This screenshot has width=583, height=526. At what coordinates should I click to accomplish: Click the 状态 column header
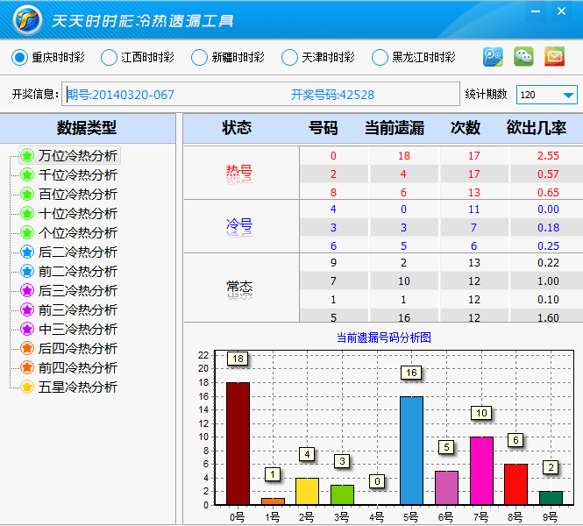click(x=237, y=128)
